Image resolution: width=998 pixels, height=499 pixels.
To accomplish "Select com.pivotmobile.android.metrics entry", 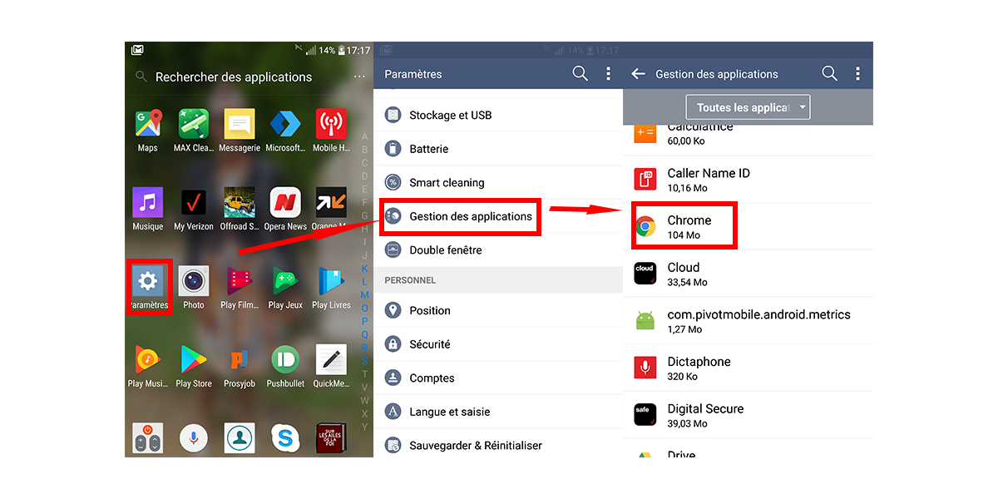I will pos(748,321).
